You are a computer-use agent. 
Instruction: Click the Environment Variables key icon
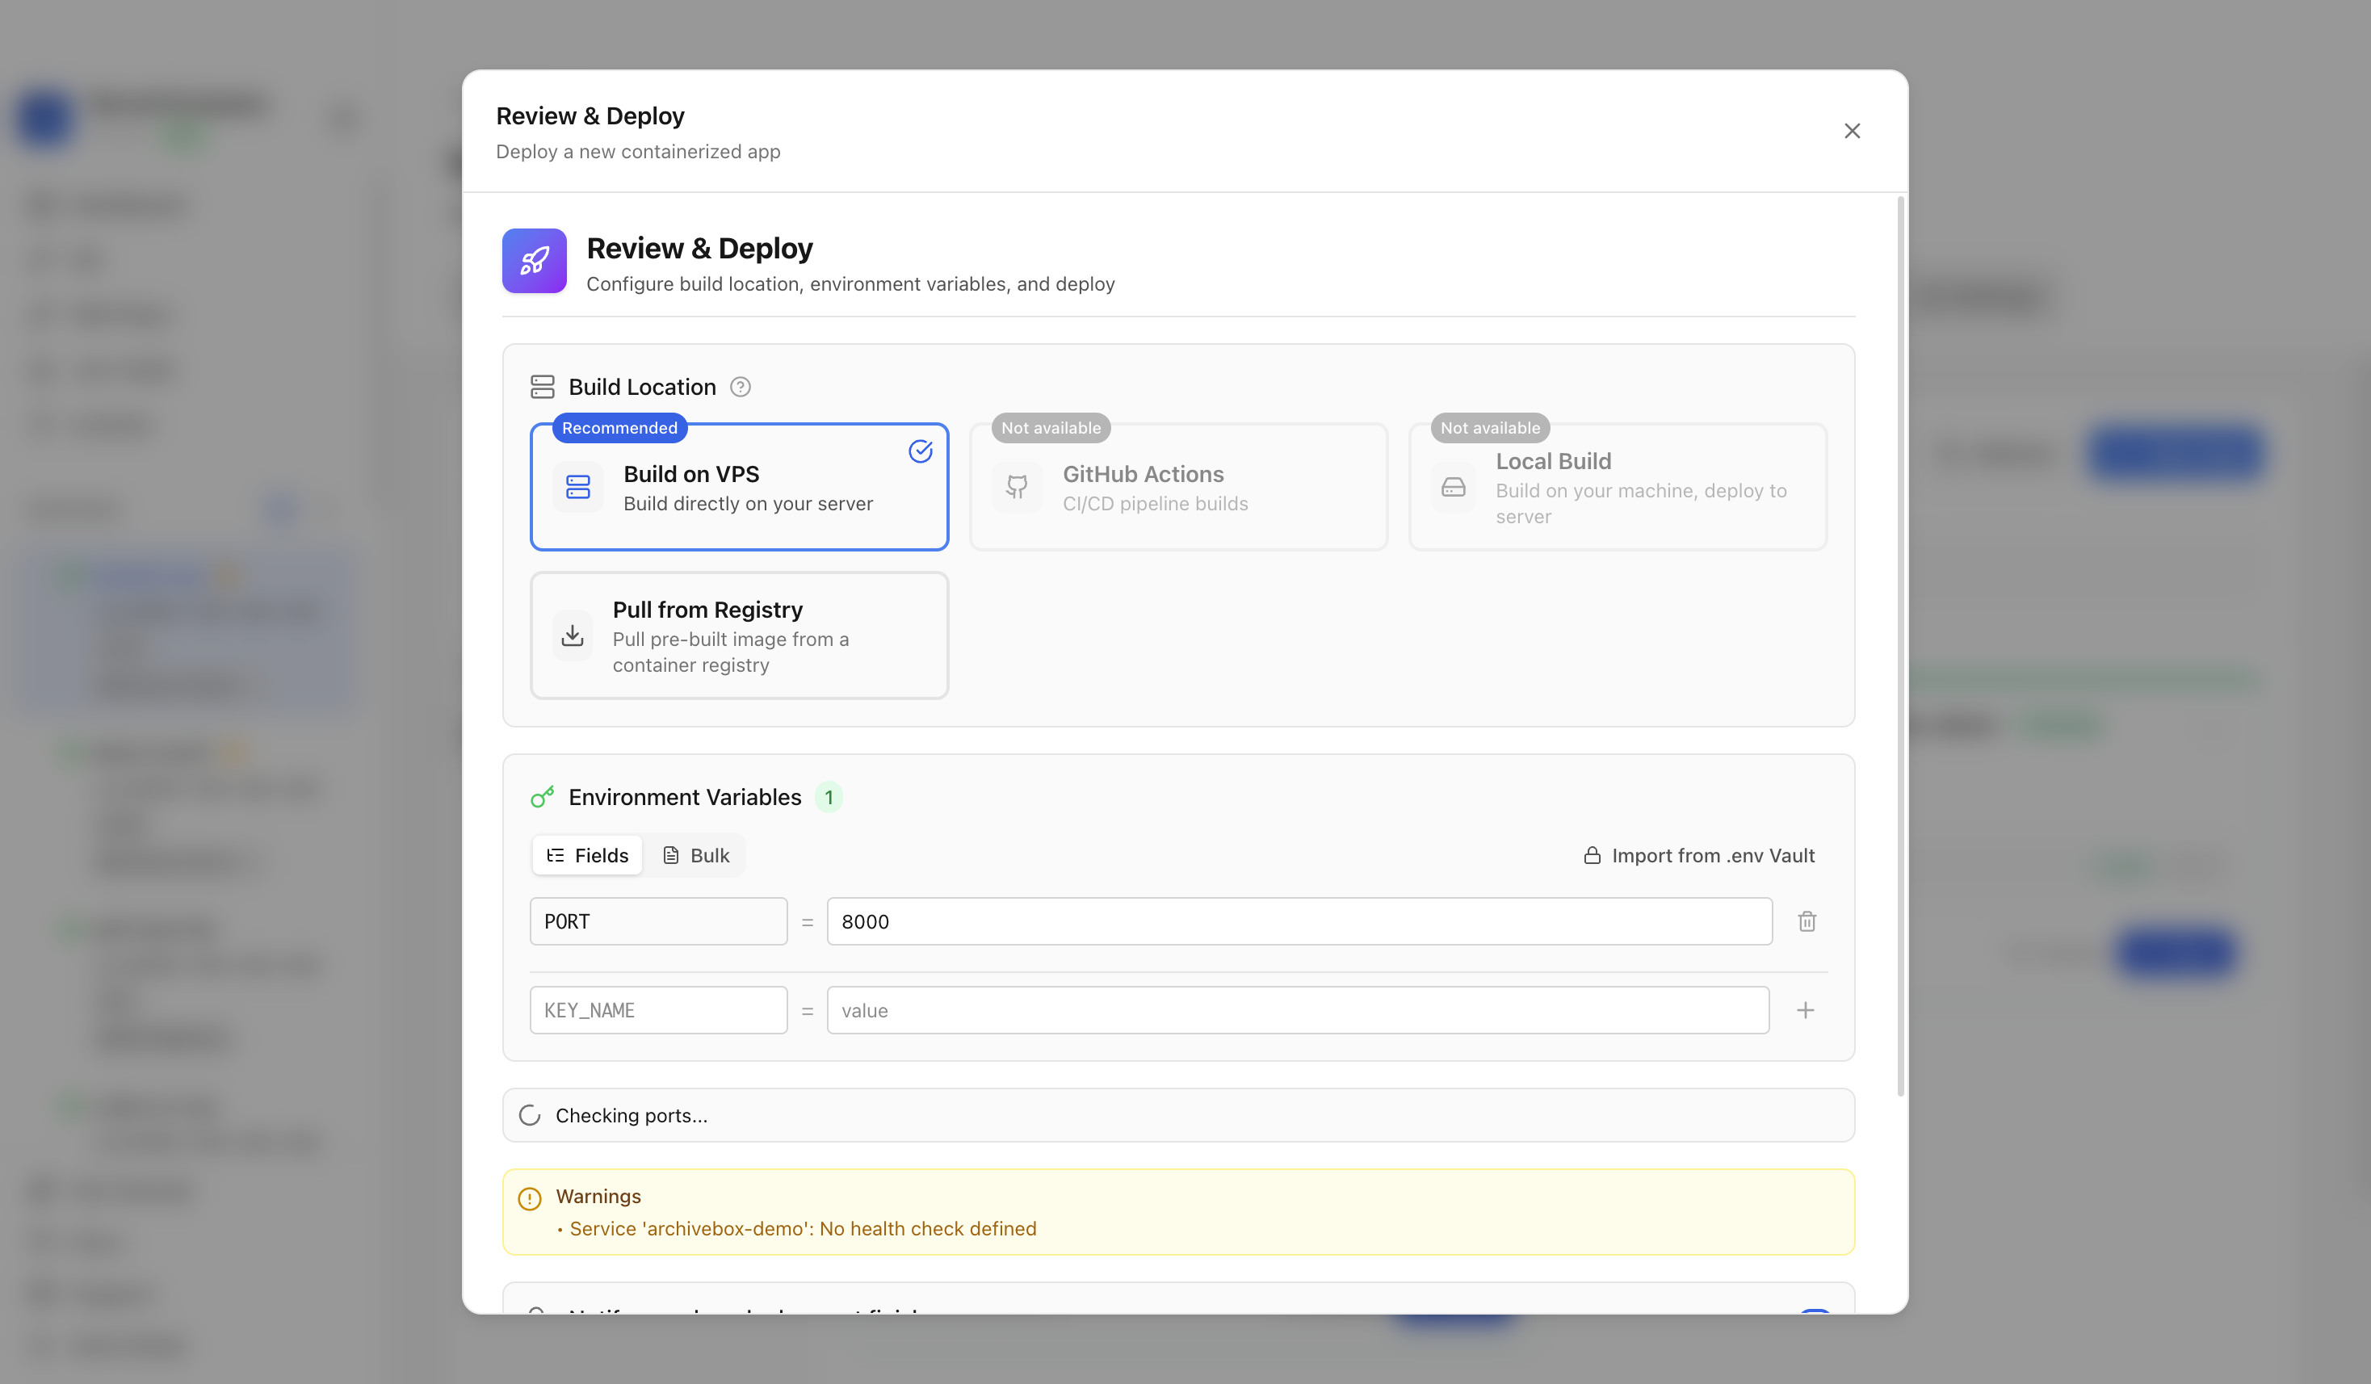click(543, 797)
